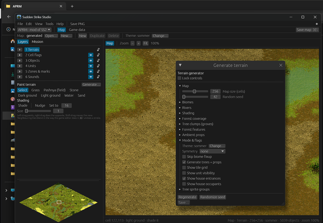Click the minimap thumbnail
The height and width of the screenshot is (223, 323).
pos(59,202)
